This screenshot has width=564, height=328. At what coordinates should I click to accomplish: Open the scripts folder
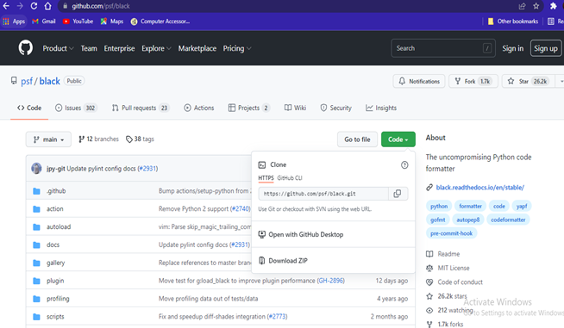55,317
